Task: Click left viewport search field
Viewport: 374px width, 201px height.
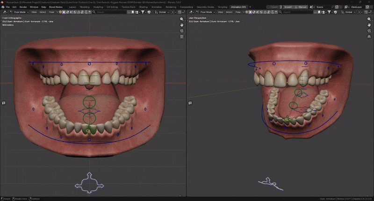Action: tap(110, 12)
